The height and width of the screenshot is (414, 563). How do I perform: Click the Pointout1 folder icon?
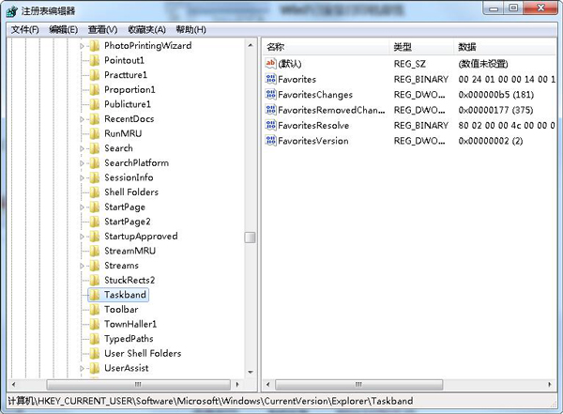(x=95, y=60)
